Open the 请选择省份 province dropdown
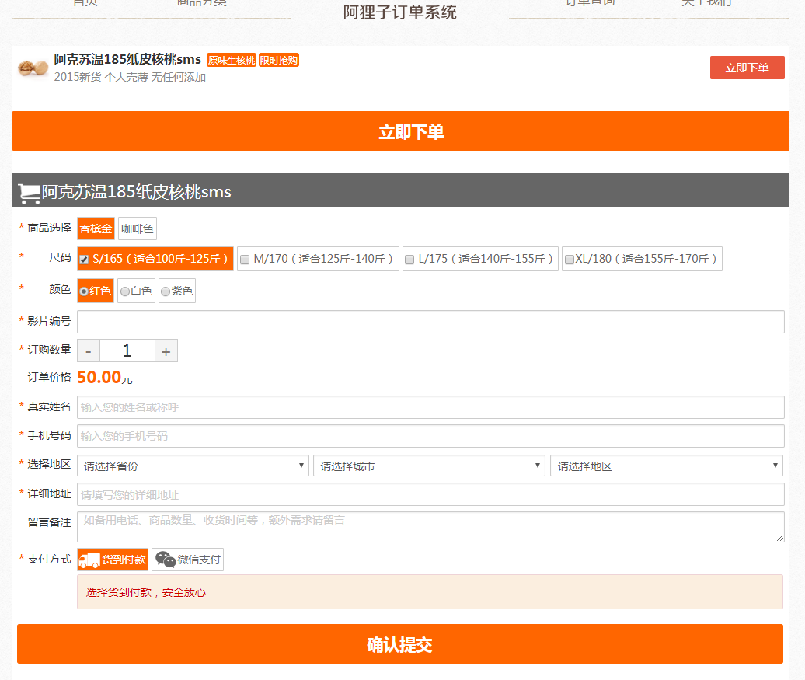 193,466
